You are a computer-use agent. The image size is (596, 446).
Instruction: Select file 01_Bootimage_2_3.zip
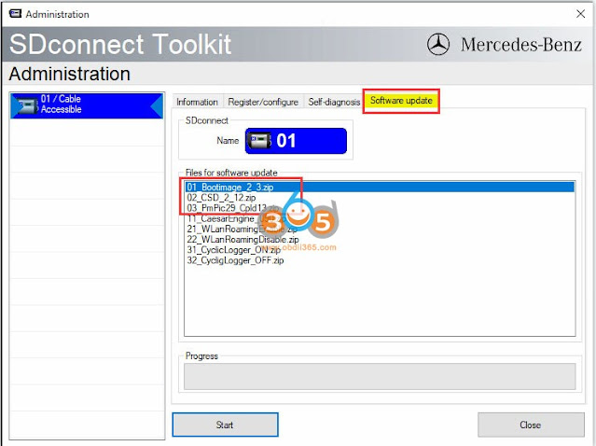tap(379, 187)
